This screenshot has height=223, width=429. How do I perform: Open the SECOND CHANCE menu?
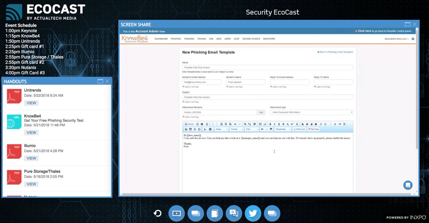tap(251, 39)
